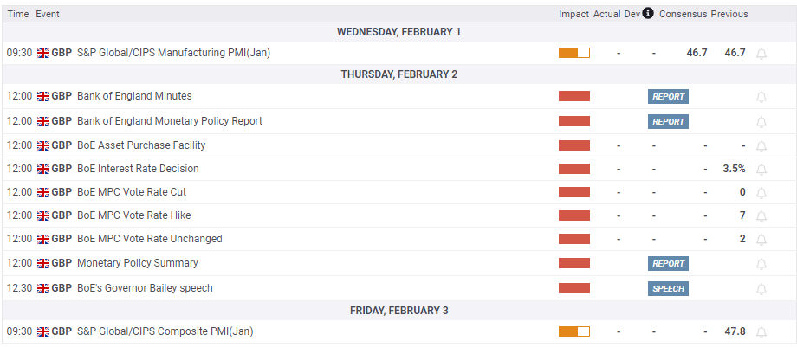
Task: Enable alert bell for BoE Interest Rate Decision
Action: point(761,170)
